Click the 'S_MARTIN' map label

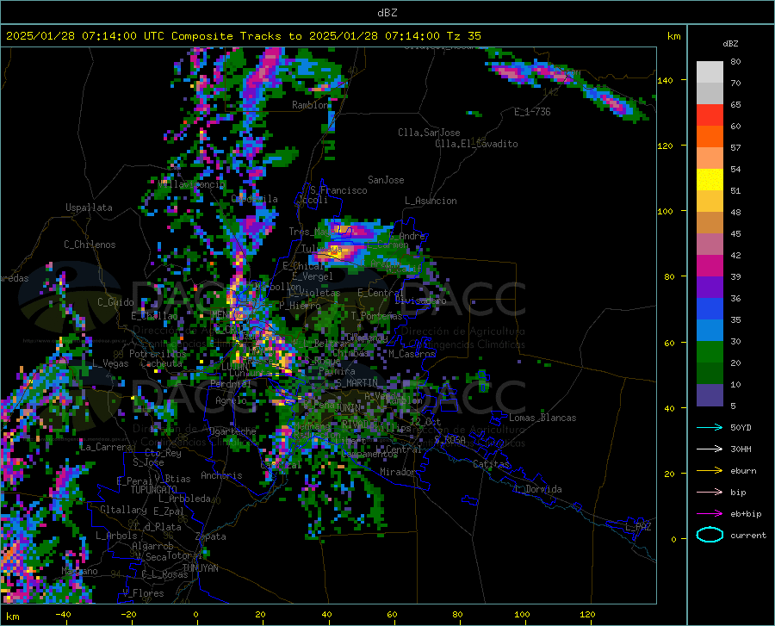click(x=356, y=383)
